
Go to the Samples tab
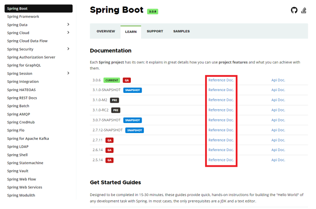pyautogui.click(x=181, y=31)
